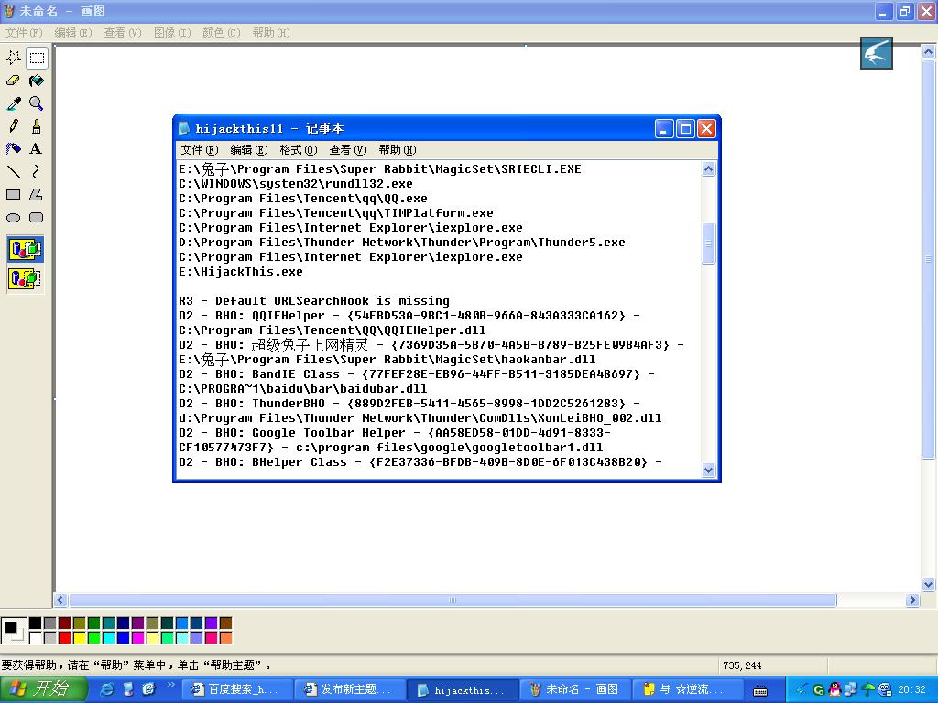Click the green G tray icon
Viewport: 938px width, 703px height.
coord(819,690)
